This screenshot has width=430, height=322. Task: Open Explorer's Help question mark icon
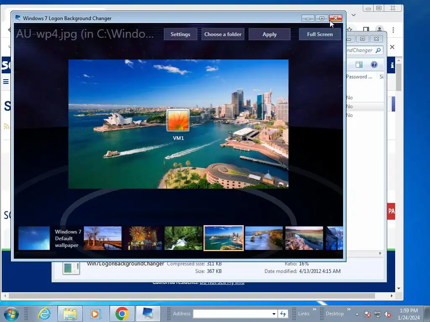click(x=374, y=65)
